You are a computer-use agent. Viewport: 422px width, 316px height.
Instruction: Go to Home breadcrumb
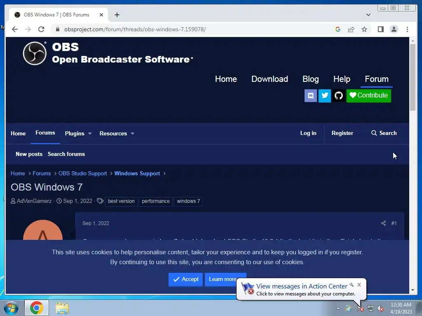point(18,174)
